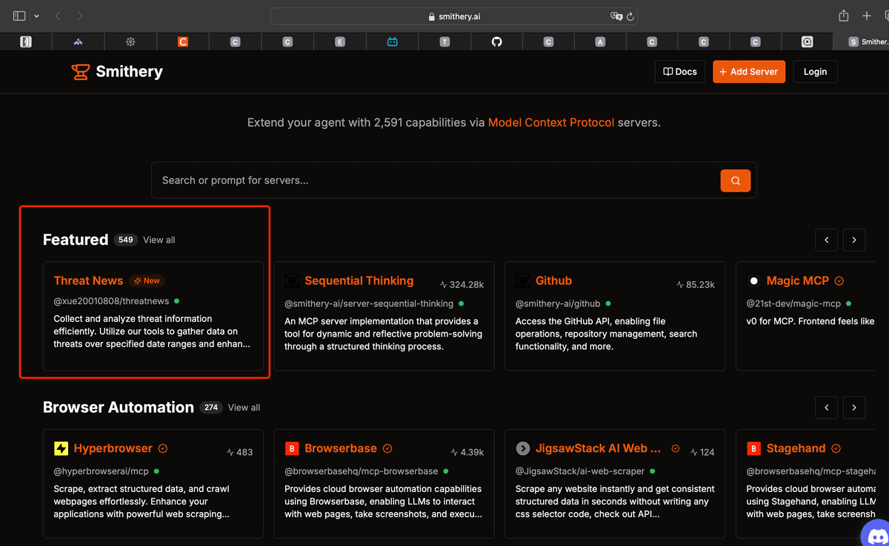
Task: Switch to the orange C icon tab
Action: 182,42
